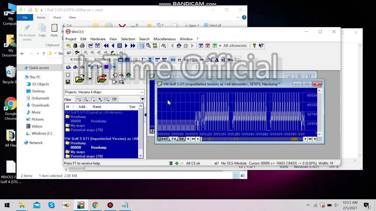Open Skype from the taskbar
376x211 pixels.
click(x=51, y=205)
